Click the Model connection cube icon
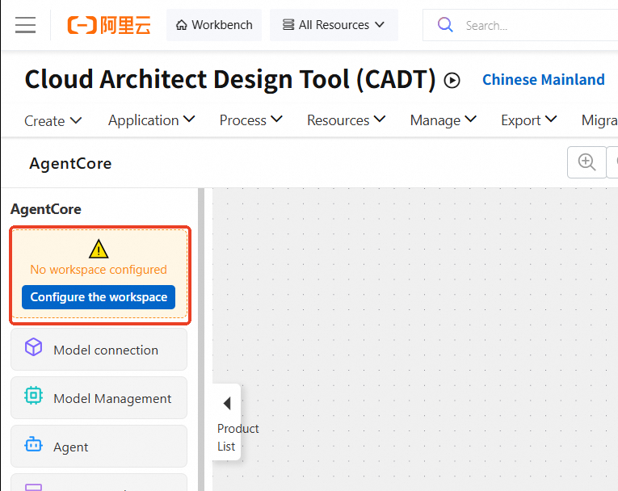The width and height of the screenshot is (618, 491). click(33, 347)
